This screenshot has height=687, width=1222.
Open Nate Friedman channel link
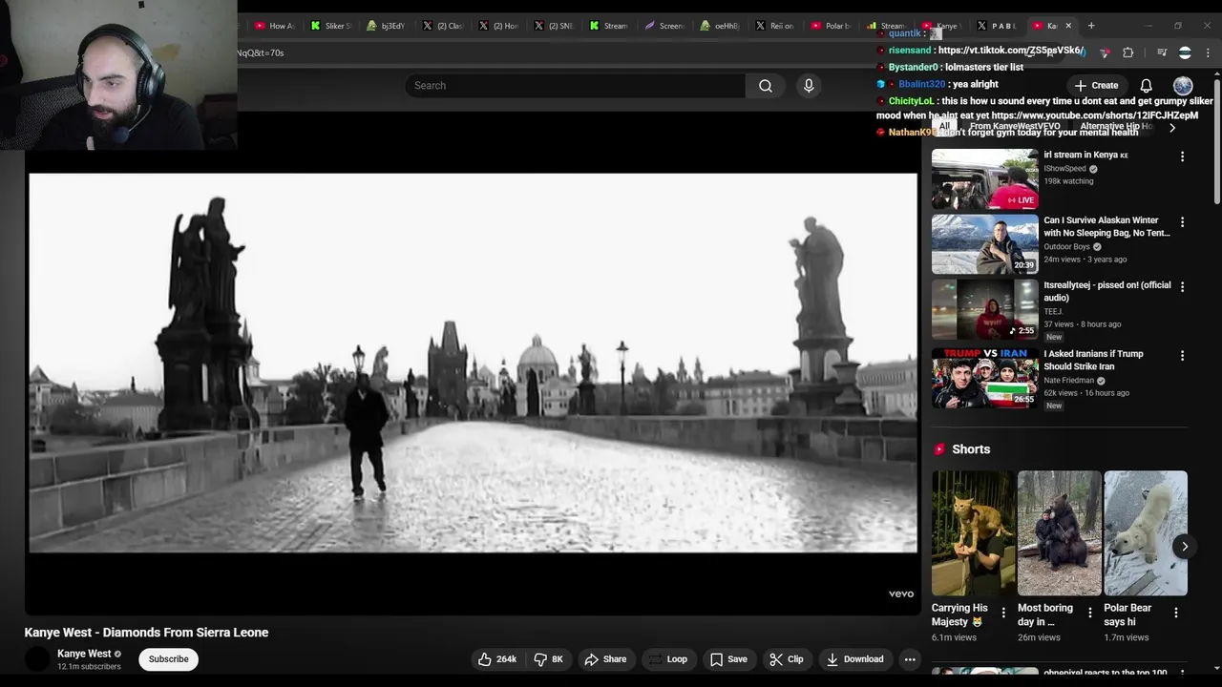tap(1068, 381)
